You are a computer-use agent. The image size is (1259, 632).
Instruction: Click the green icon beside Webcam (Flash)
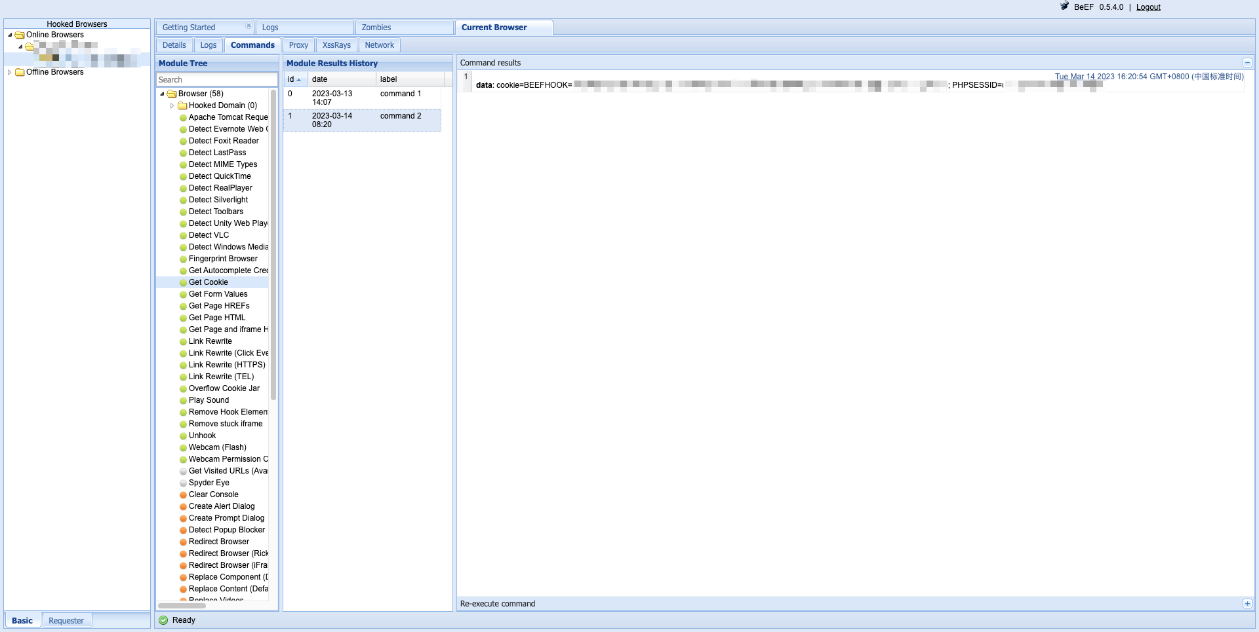(x=184, y=448)
